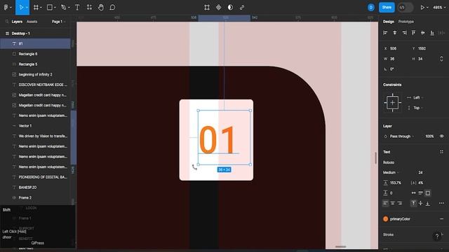The height and width of the screenshot is (252, 449).
Task: Select the Rectangle shape tool
Action: (50, 8)
